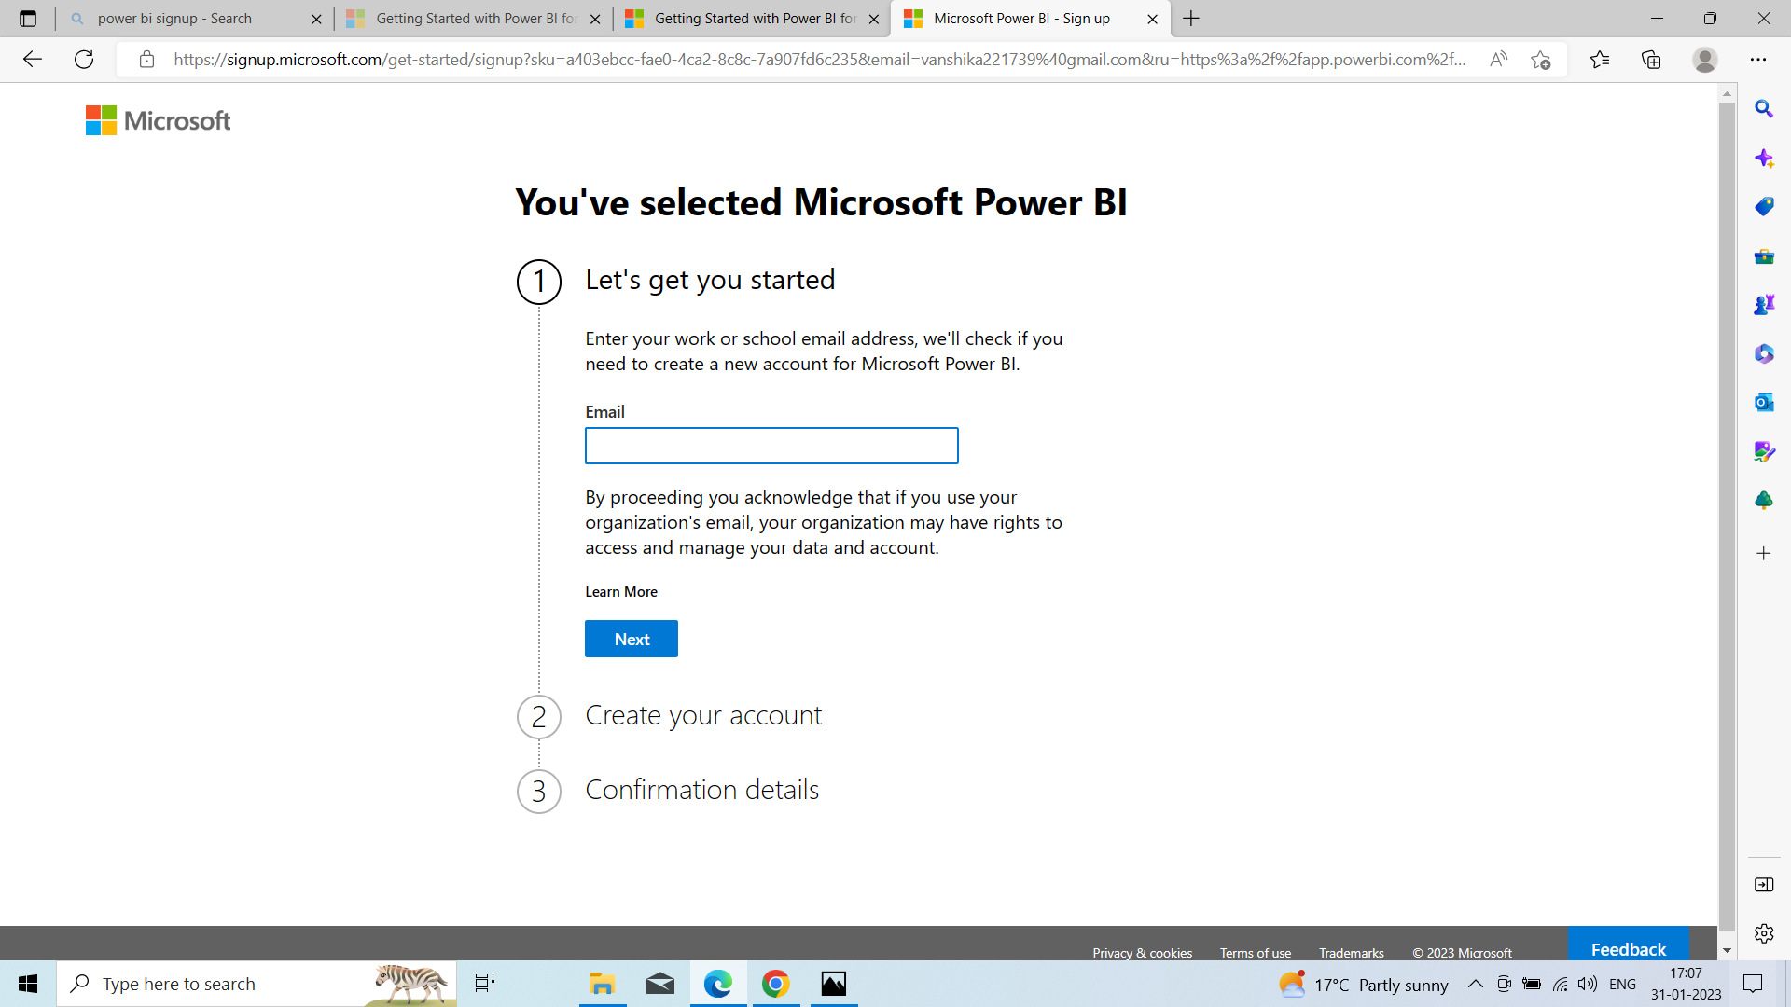The image size is (1791, 1007).
Task: Click the page vertical scrollbar
Action: (1727, 516)
